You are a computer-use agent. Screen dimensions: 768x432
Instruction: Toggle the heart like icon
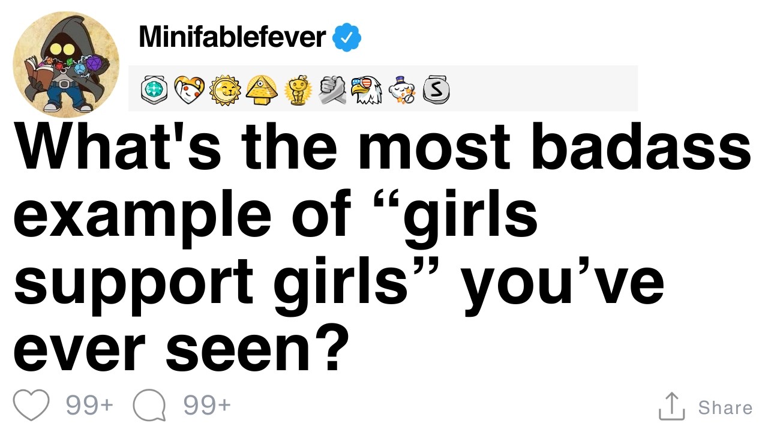click(x=31, y=406)
